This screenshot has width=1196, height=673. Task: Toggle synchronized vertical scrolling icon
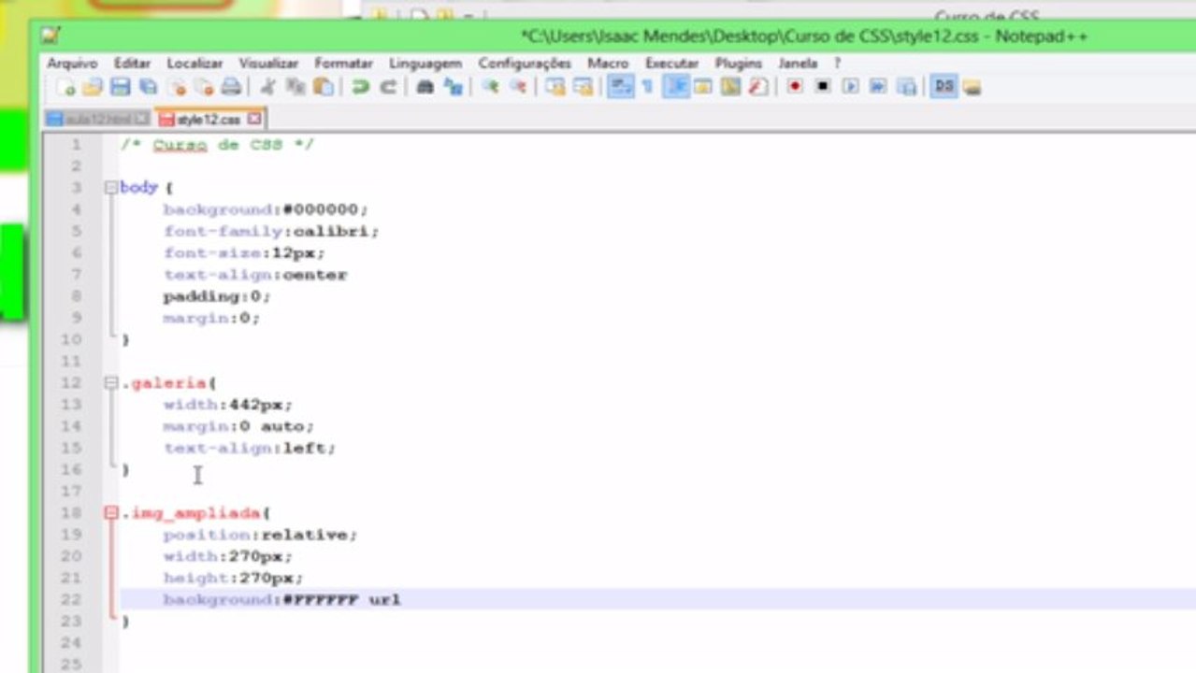point(555,87)
